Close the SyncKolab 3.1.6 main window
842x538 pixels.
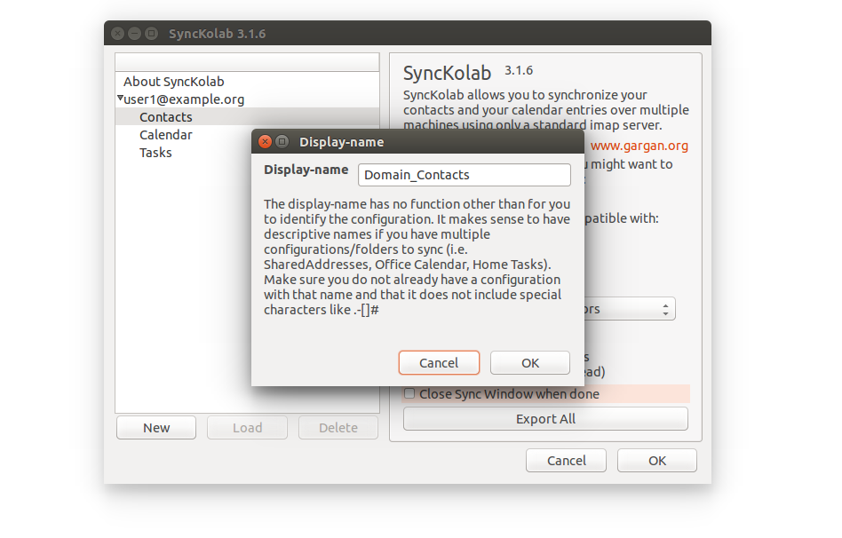118,34
